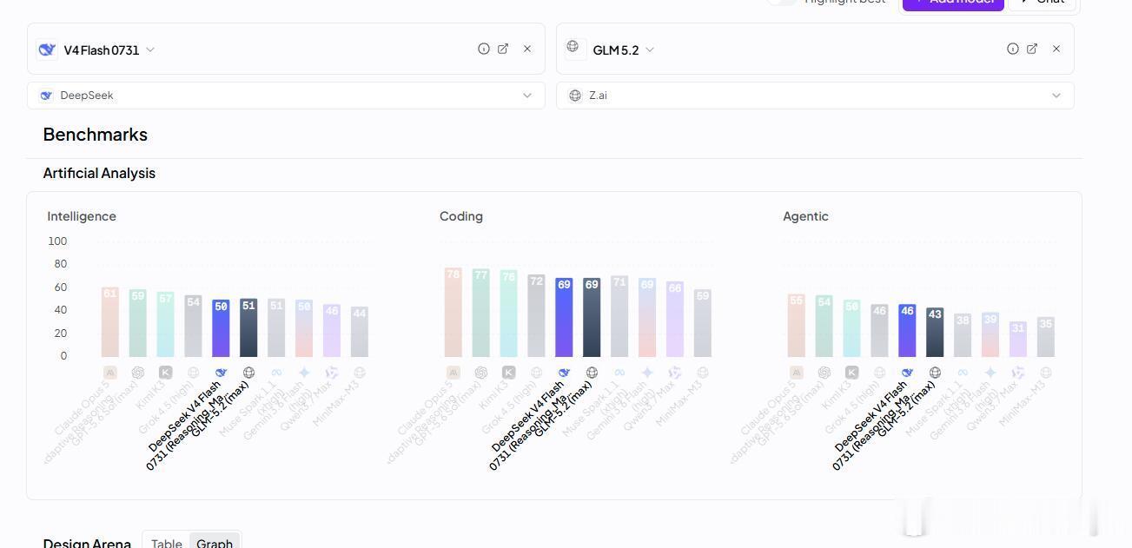Viewport: 1132px width, 548px height.
Task: Click Claude icon under Coding chart
Action: coord(453,373)
